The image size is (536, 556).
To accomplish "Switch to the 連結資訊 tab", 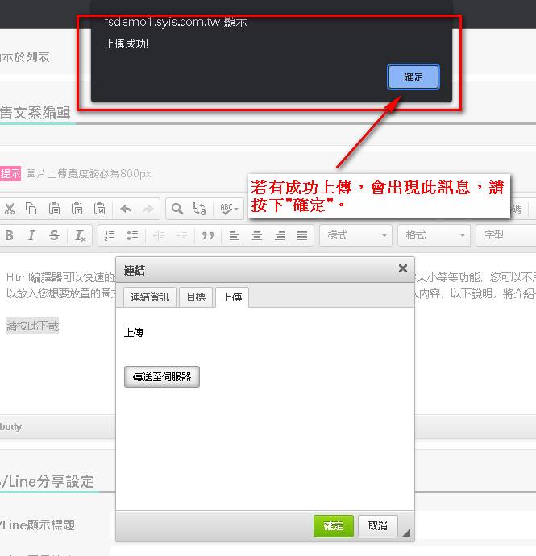I will point(150,297).
